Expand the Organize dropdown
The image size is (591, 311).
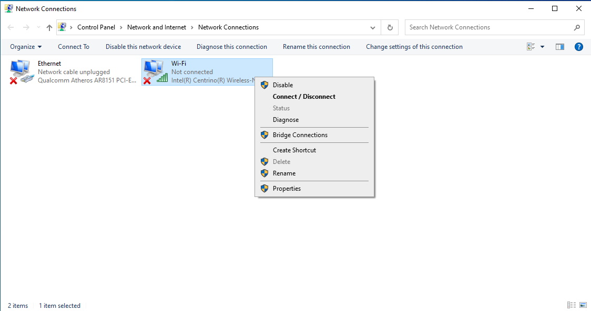(x=25, y=46)
